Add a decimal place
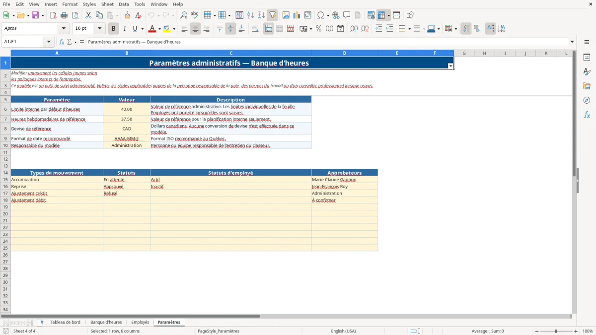 (354, 29)
